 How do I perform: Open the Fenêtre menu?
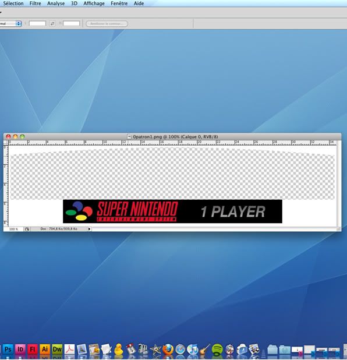click(x=119, y=3)
